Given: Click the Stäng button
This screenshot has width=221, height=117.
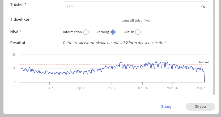Looking at the screenshot, I should 166,106.
